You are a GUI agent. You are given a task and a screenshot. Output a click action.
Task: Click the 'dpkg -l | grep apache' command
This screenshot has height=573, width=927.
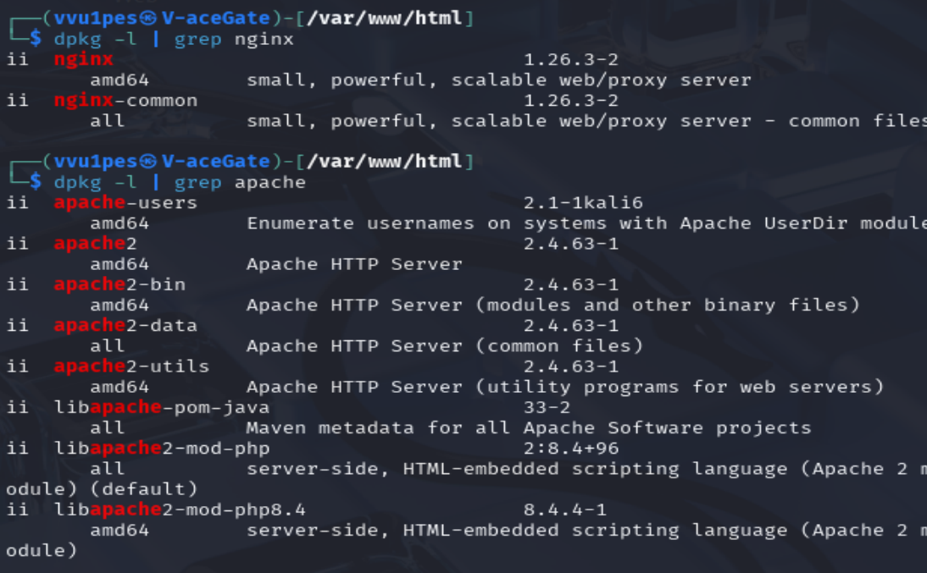(x=180, y=183)
